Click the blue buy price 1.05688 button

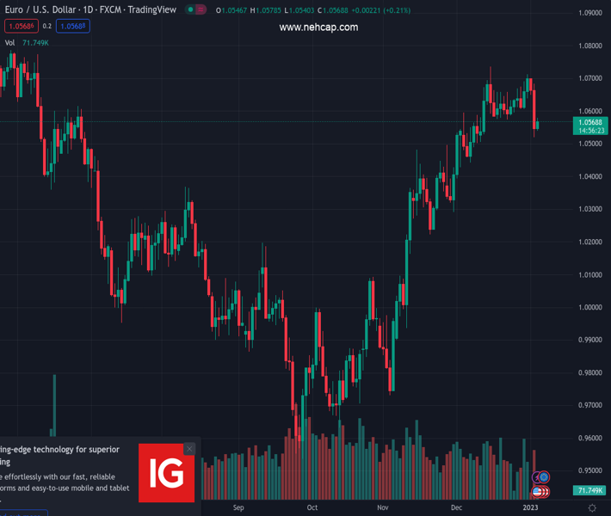(74, 26)
